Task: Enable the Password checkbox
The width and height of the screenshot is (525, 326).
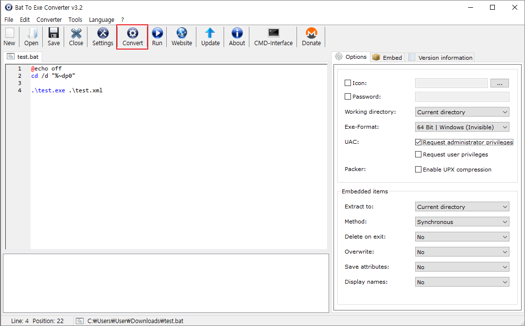Action: [348, 96]
